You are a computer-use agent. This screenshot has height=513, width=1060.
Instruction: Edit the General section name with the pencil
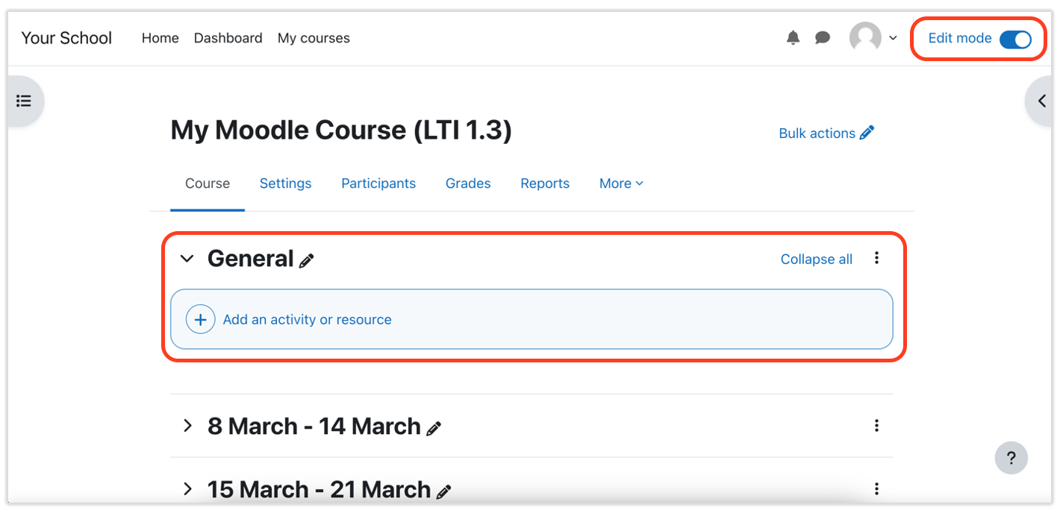(306, 261)
